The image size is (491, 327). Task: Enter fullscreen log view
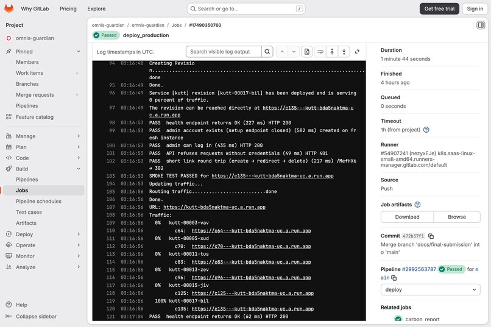(x=357, y=52)
